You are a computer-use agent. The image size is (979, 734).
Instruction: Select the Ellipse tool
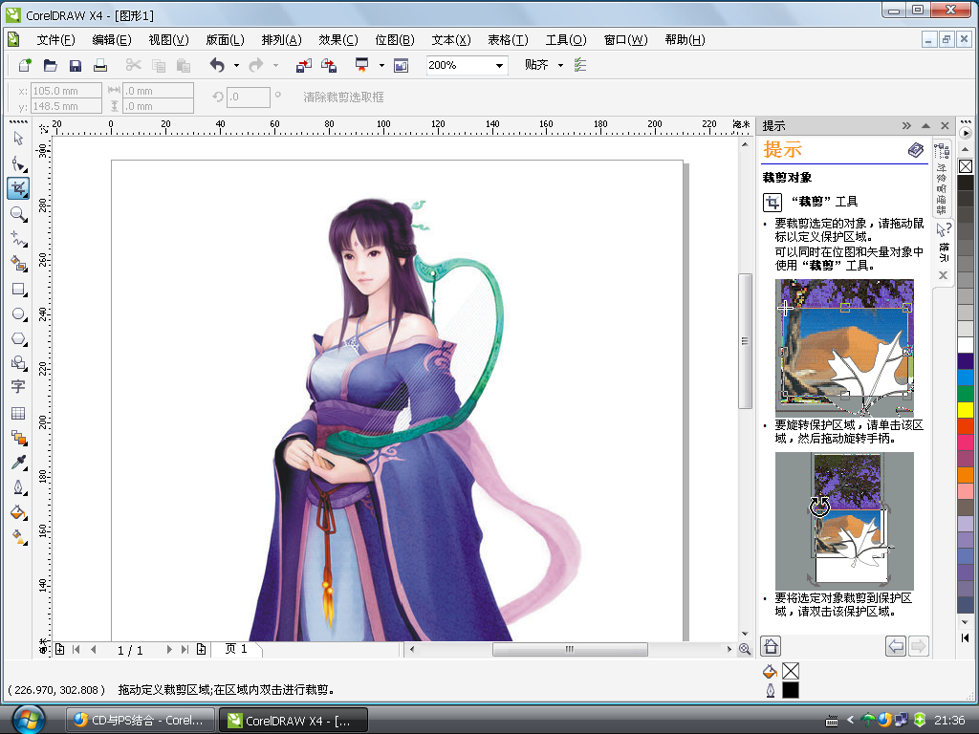pyautogui.click(x=17, y=313)
